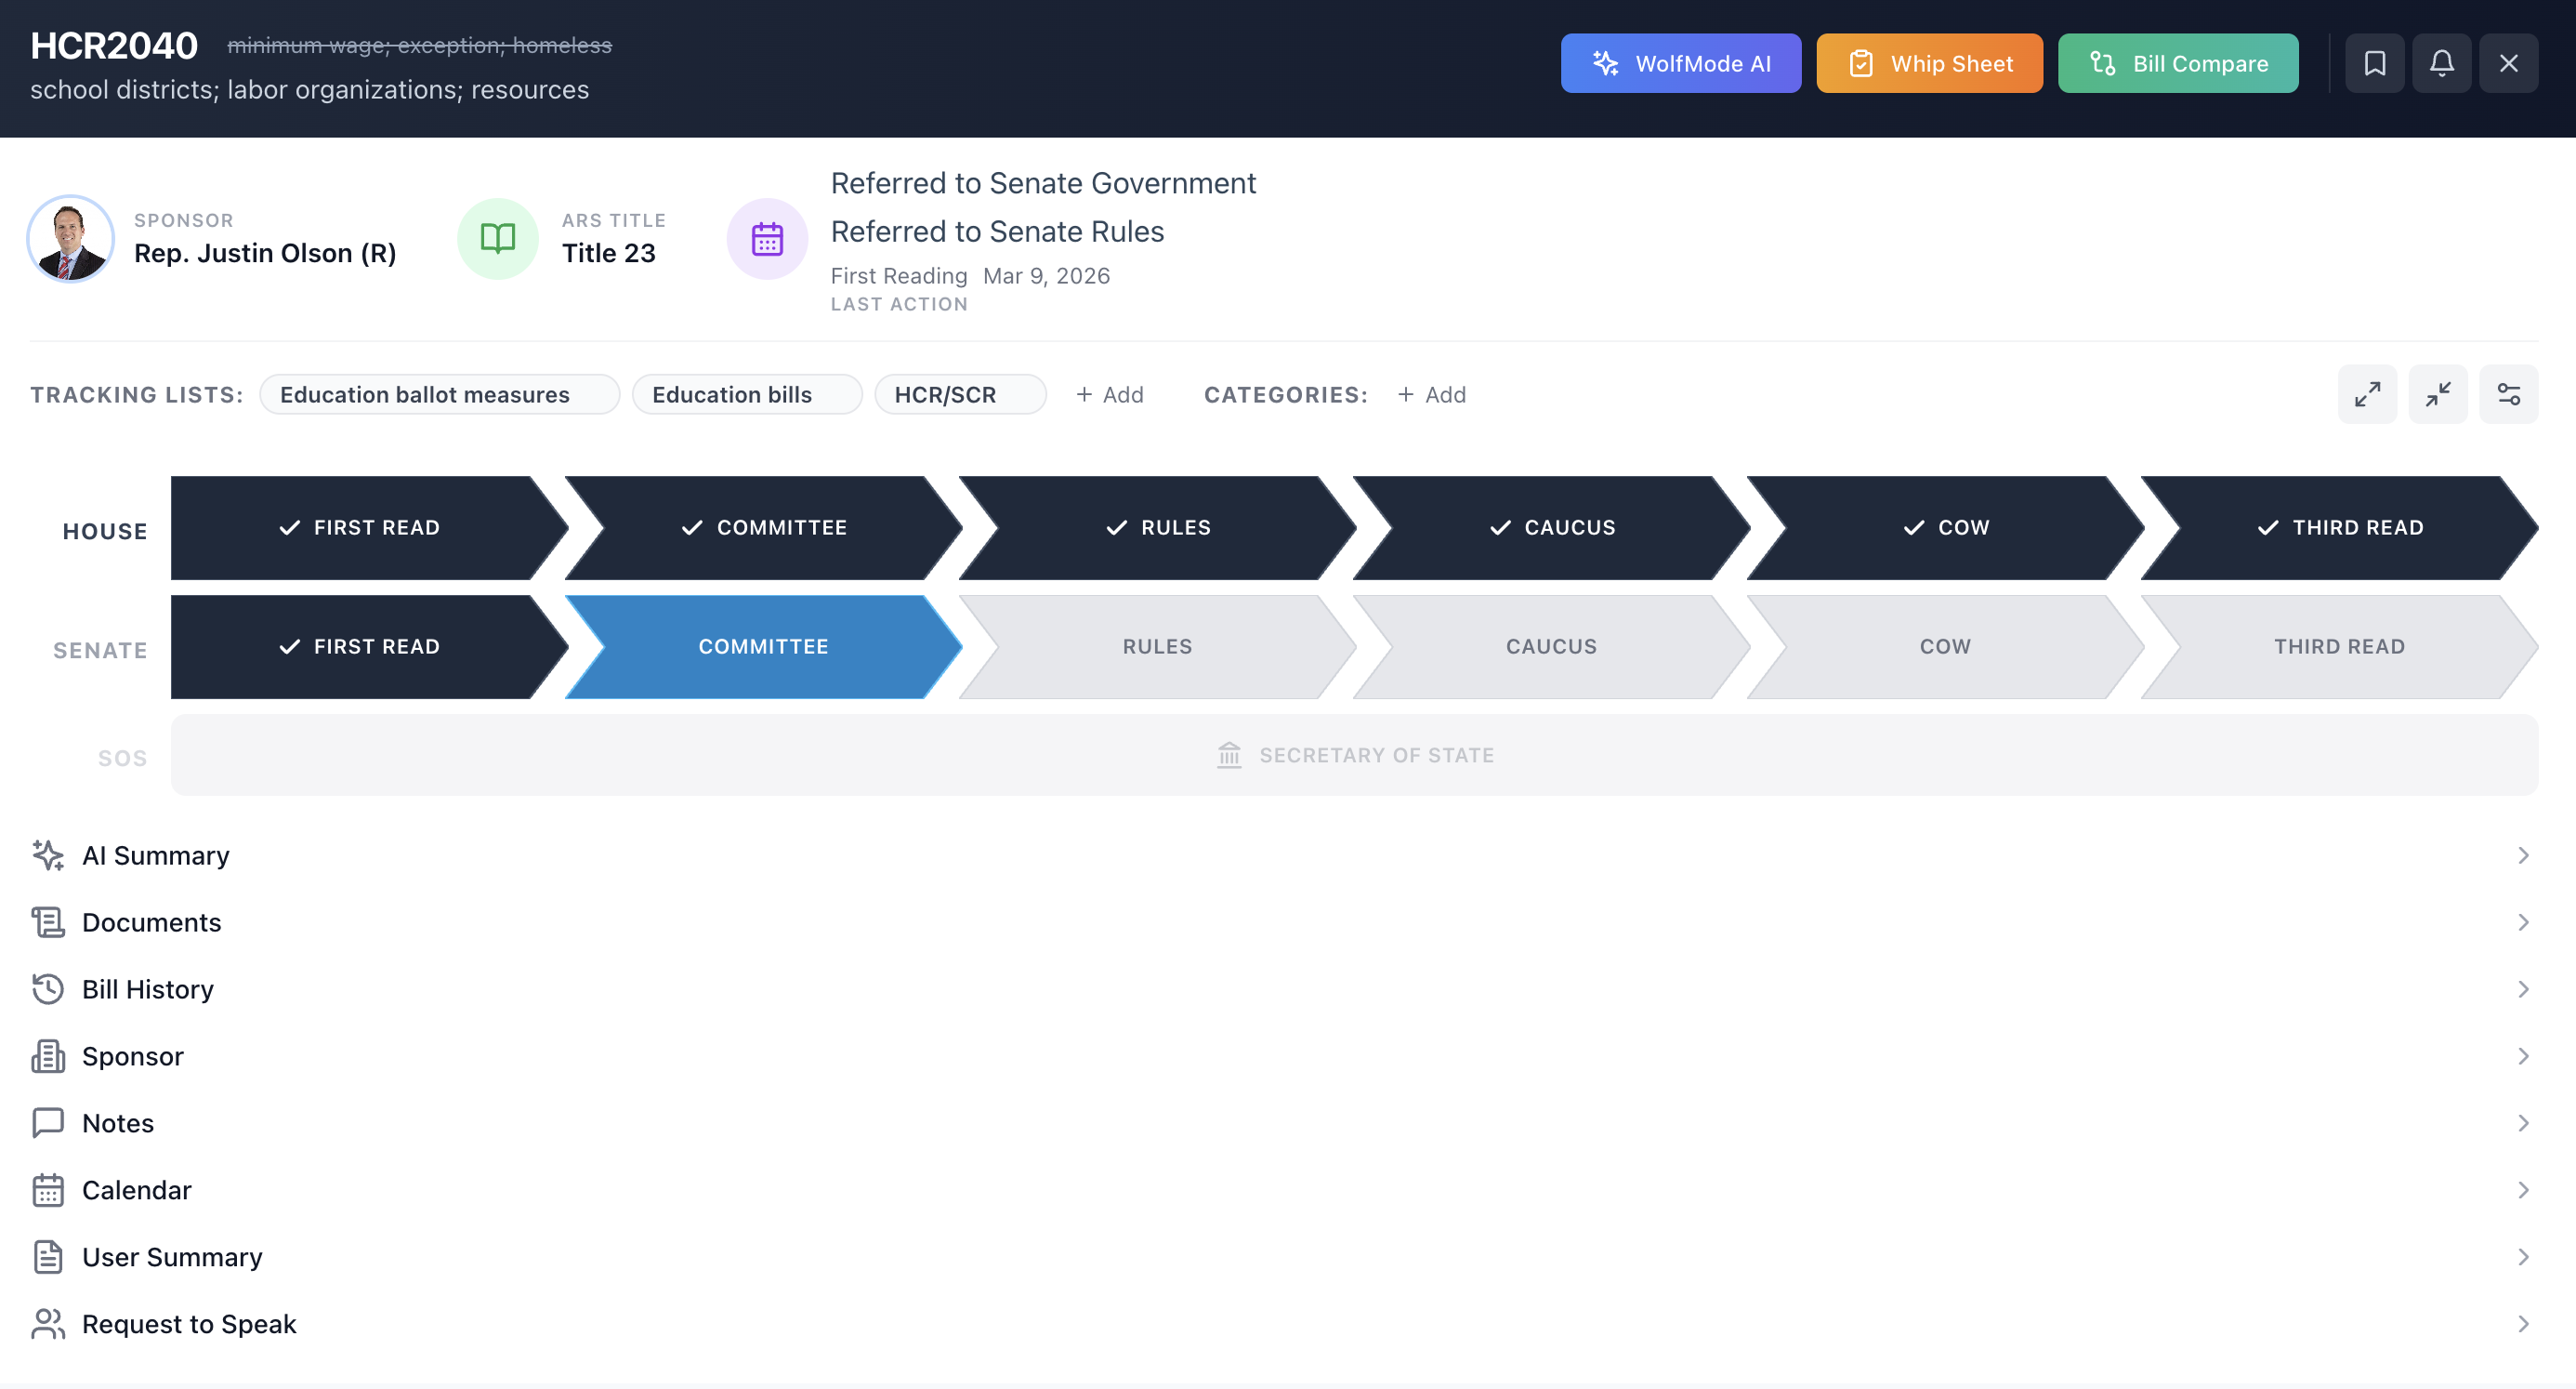Open the Request to Speak section
The height and width of the screenshot is (1389, 2576).
189,1324
